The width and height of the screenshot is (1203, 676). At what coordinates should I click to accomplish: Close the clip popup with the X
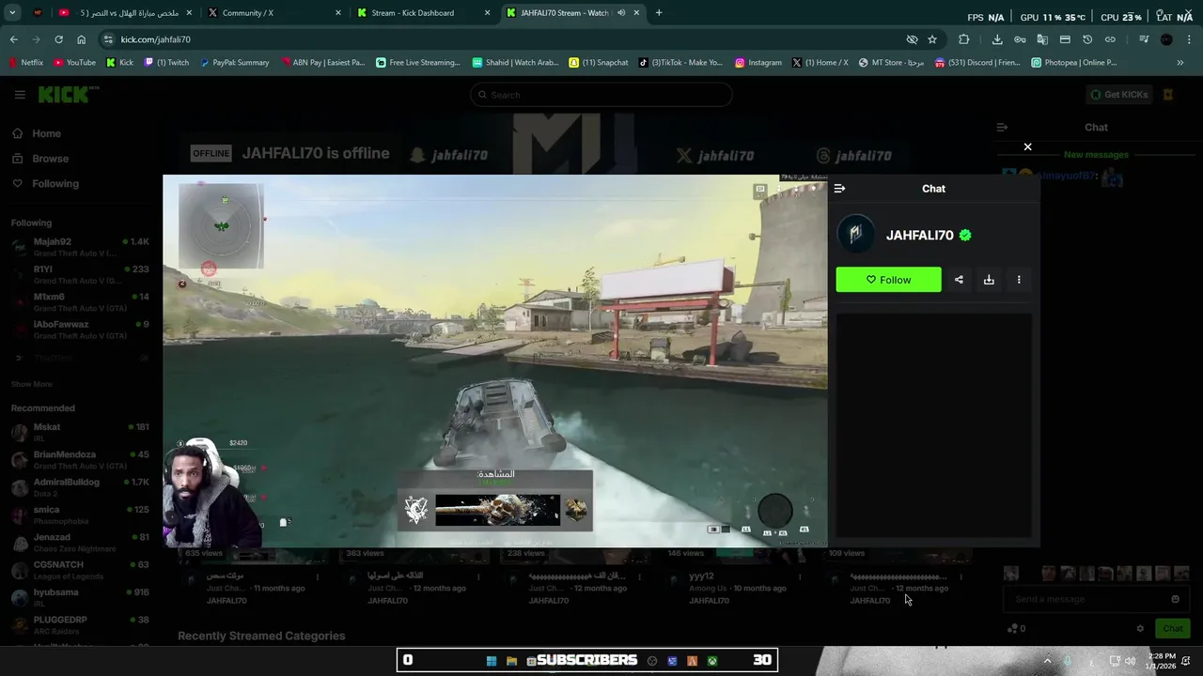[1027, 146]
